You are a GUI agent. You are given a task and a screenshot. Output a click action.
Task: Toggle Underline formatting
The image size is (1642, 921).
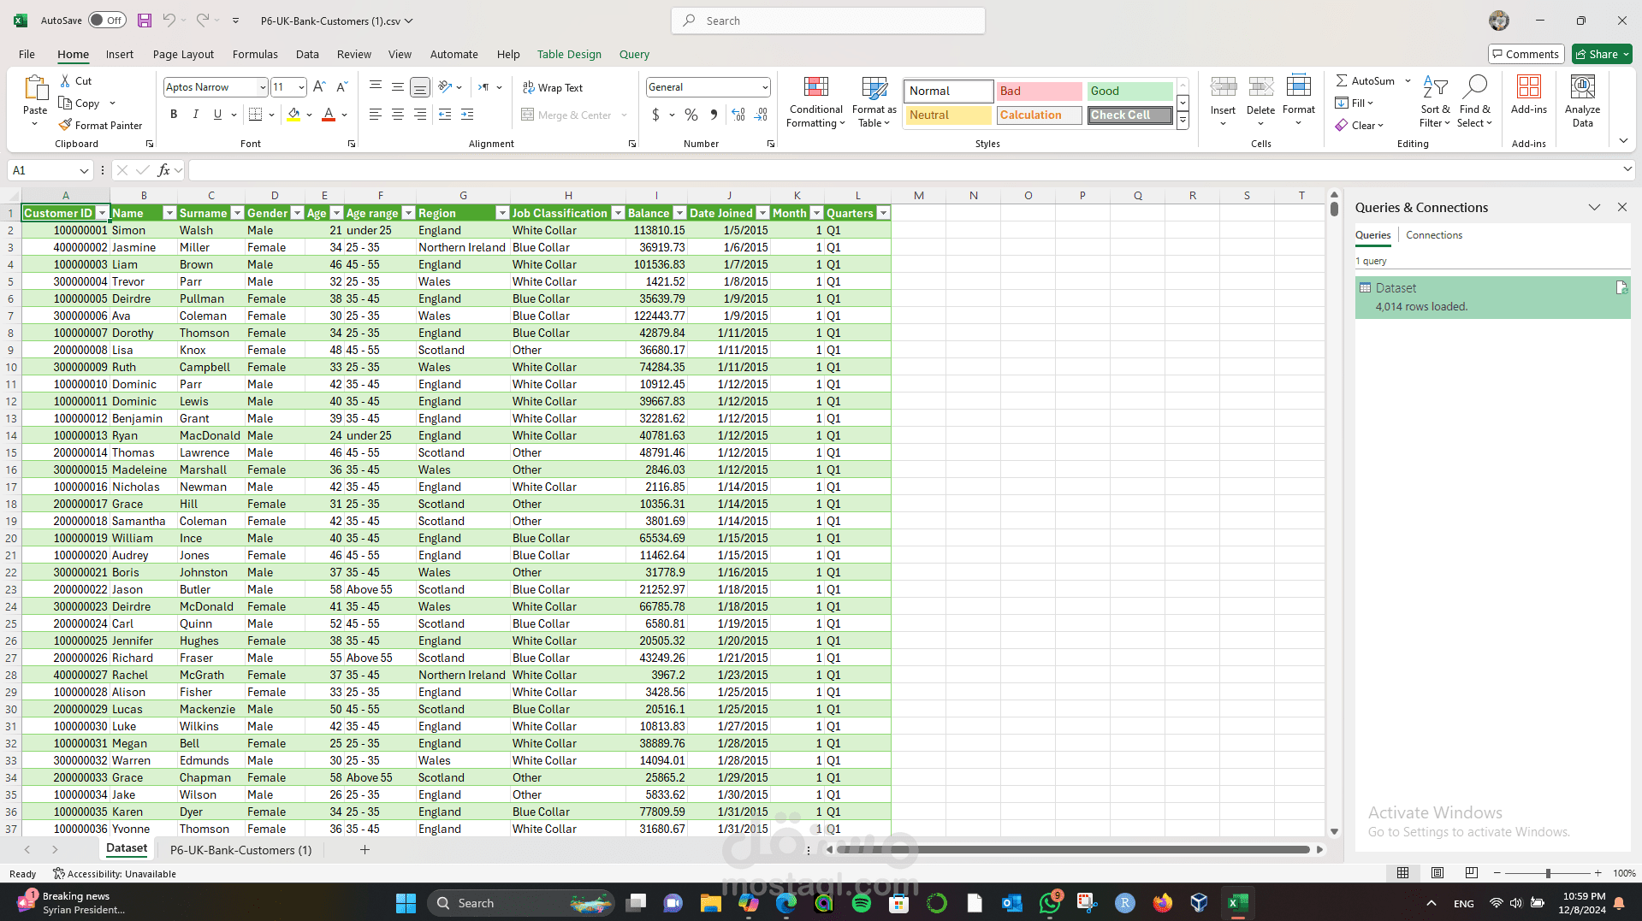click(218, 114)
